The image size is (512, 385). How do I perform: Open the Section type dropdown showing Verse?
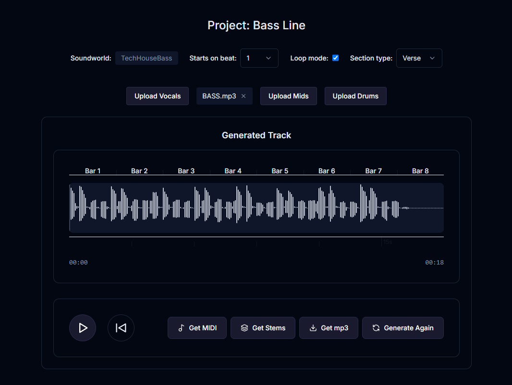pos(419,58)
